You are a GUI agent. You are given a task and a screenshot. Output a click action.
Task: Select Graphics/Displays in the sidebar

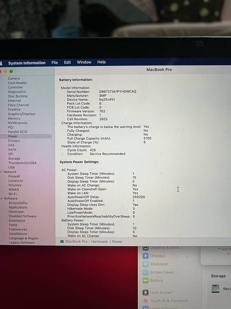pyautogui.click(x=22, y=114)
